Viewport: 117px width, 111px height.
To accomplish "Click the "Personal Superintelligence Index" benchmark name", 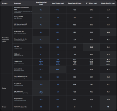I will [22, 9].
